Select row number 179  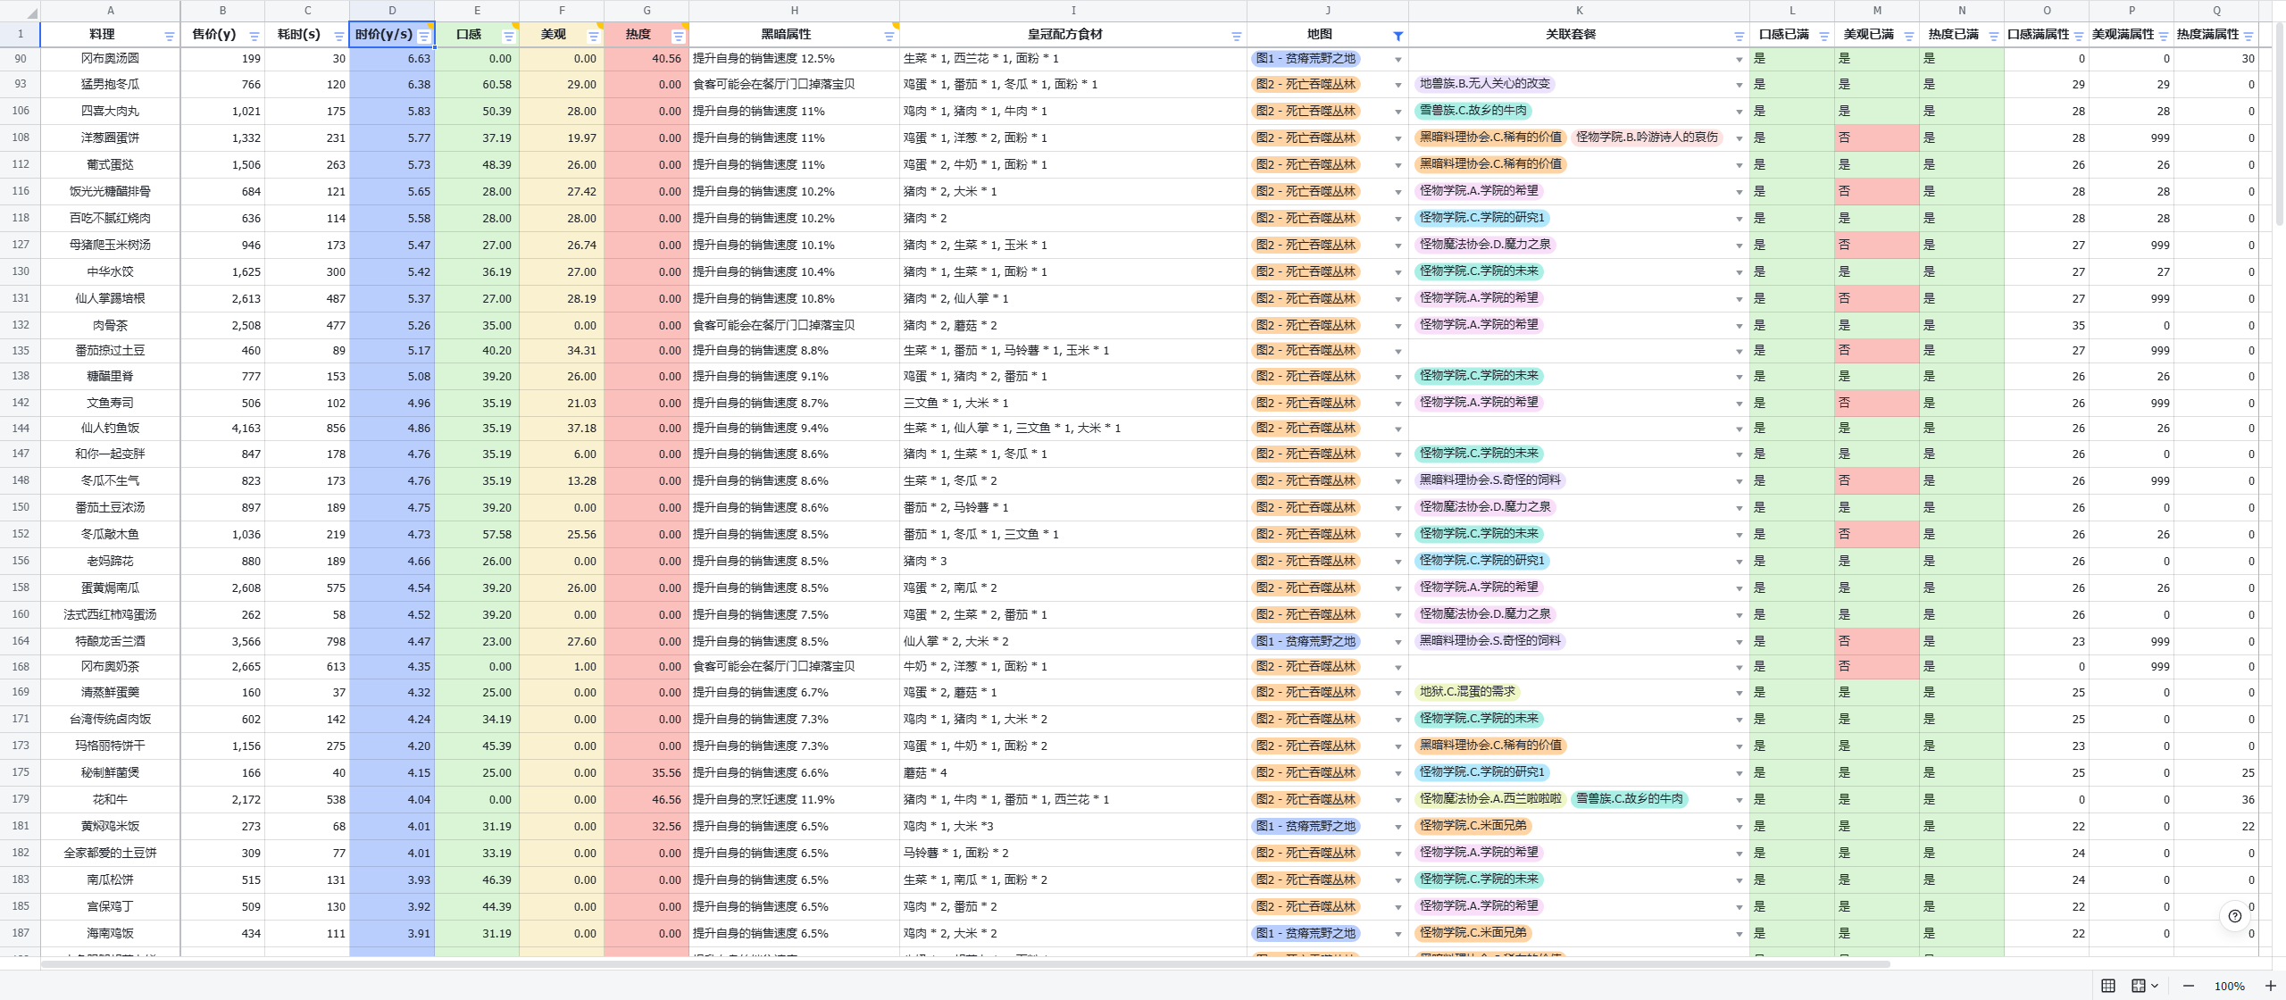[21, 799]
